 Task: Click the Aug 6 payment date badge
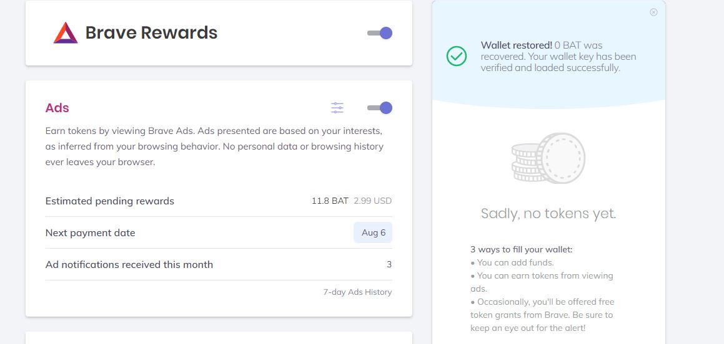[373, 232]
